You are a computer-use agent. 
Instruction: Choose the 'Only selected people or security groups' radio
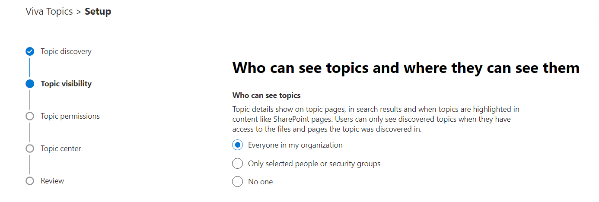pos(237,164)
